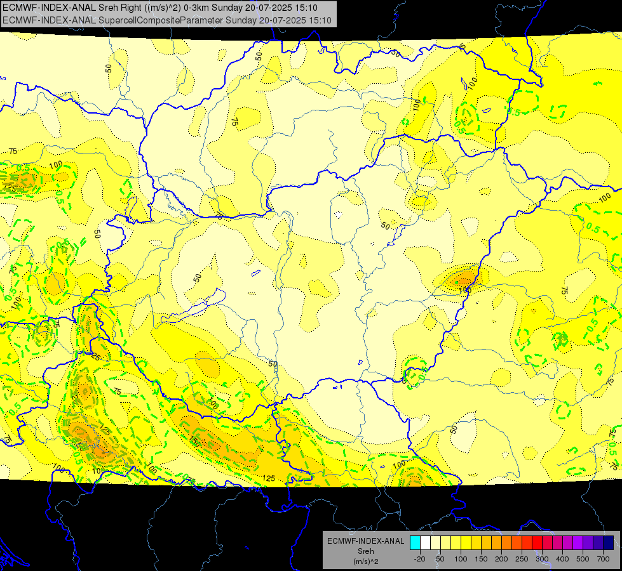Viewport: 622px width, 571px height.
Task: Click the dark navy swatch at legend end
Action: (x=609, y=542)
